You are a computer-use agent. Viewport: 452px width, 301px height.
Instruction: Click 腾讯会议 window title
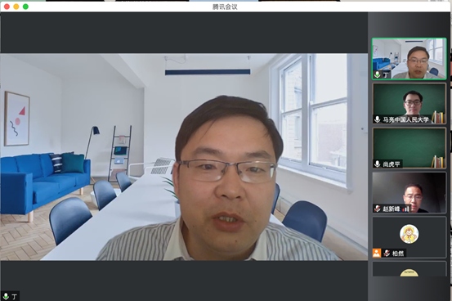[225, 7]
